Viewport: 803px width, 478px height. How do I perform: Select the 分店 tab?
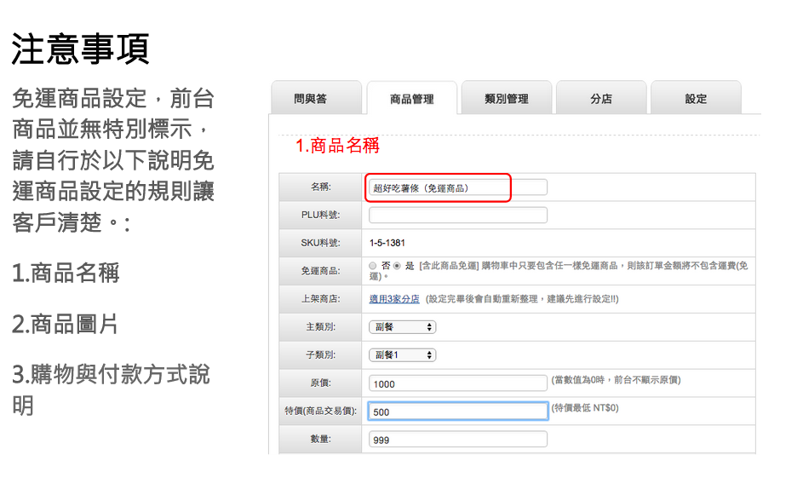pyautogui.click(x=601, y=99)
